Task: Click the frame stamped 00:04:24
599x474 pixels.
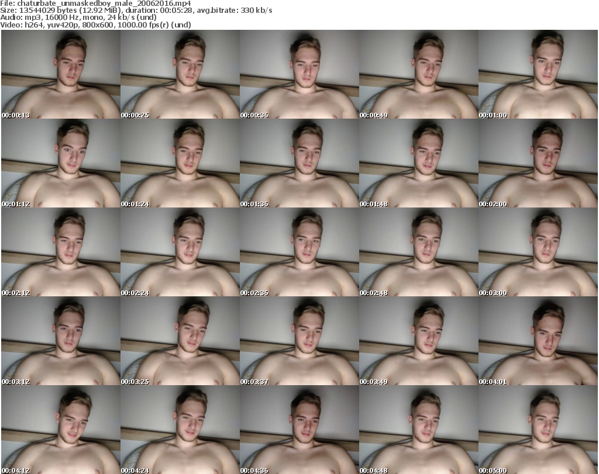Action: (180, 430)
